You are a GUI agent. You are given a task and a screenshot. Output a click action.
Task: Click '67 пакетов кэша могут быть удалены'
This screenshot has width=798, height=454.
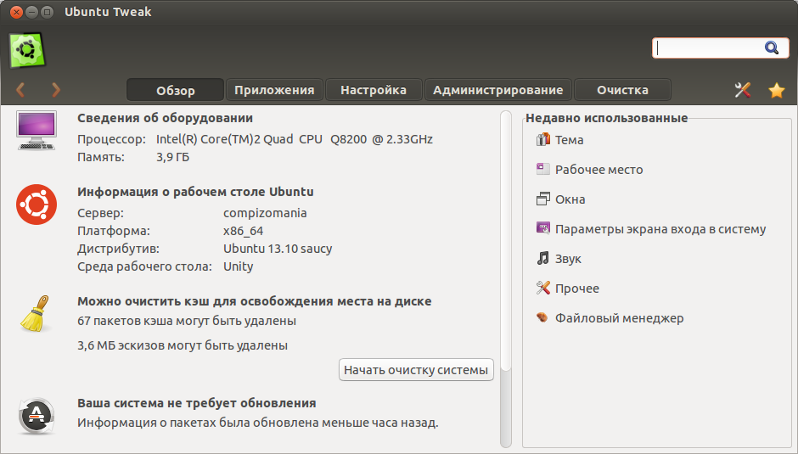(187, 321)
